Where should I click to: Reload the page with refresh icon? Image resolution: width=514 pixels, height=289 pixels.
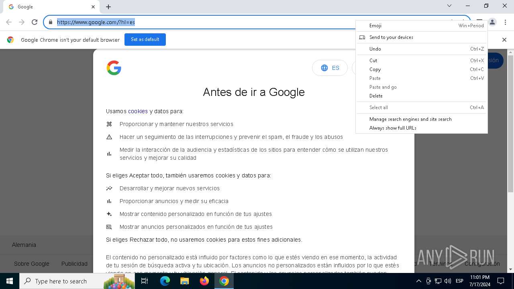coord(35,22)
